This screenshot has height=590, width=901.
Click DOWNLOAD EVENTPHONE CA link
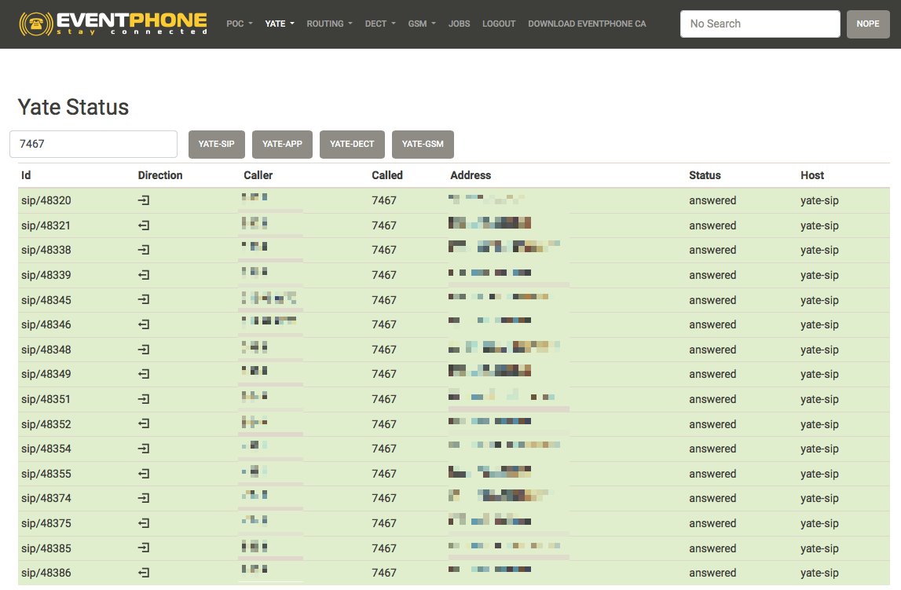(587, 24)
